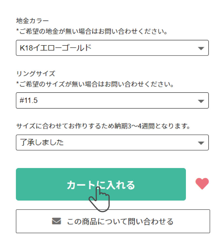Click the envelope icon on the inquiry button
Viewport: 224px width, 246px height.
click(x=56, y=221)
